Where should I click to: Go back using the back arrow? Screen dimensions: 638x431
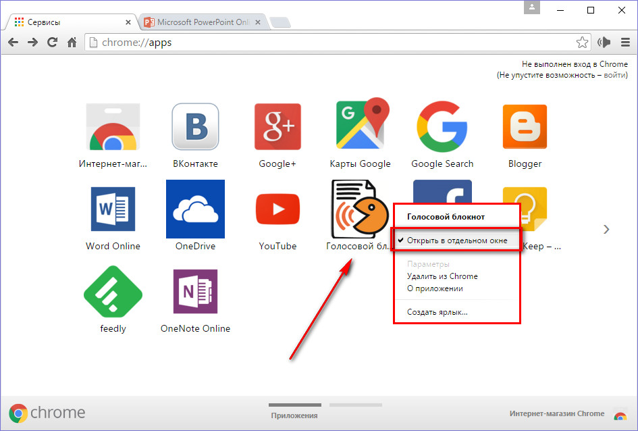pos(13,43)
